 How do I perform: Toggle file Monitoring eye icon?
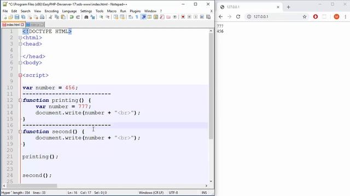pyautogui.click(x=175, y=17)
